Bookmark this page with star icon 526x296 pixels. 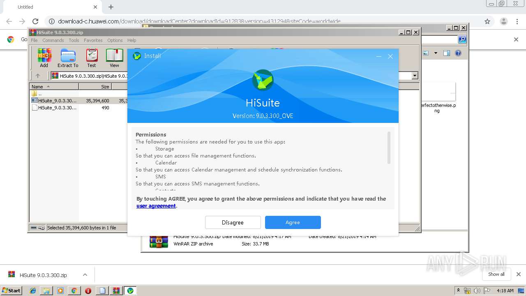pos(487,21)
